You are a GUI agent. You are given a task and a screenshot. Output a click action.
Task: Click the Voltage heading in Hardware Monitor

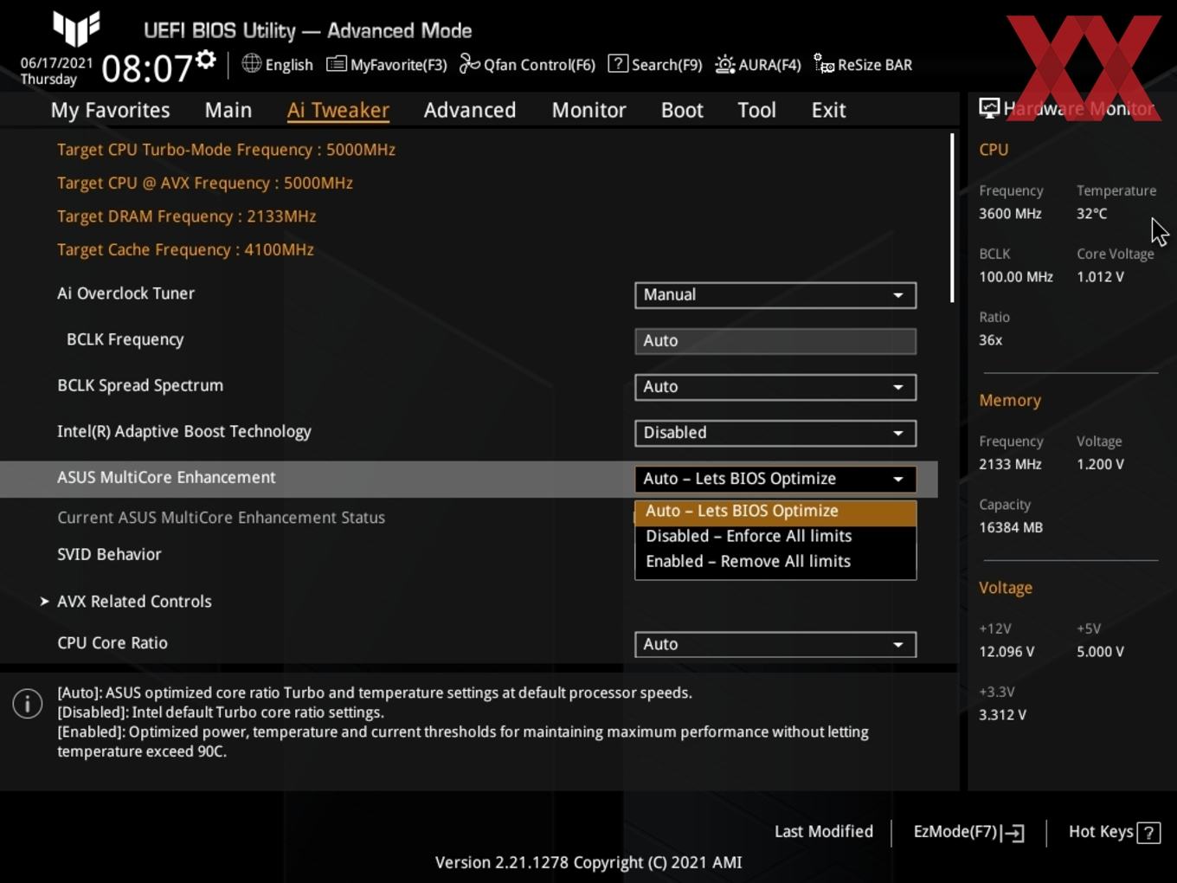[1006, 588]
